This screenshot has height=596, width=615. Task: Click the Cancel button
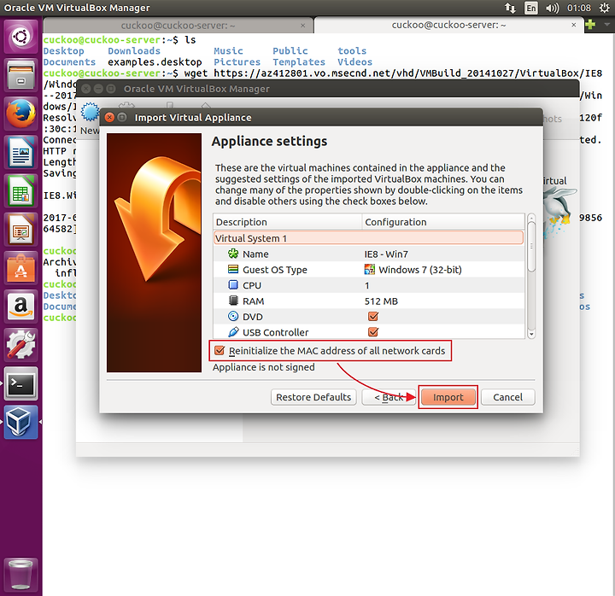coord(507,397)
